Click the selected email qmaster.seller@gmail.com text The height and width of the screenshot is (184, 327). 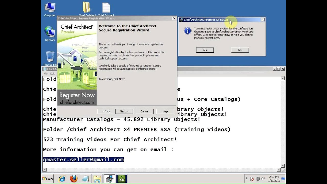83,159
